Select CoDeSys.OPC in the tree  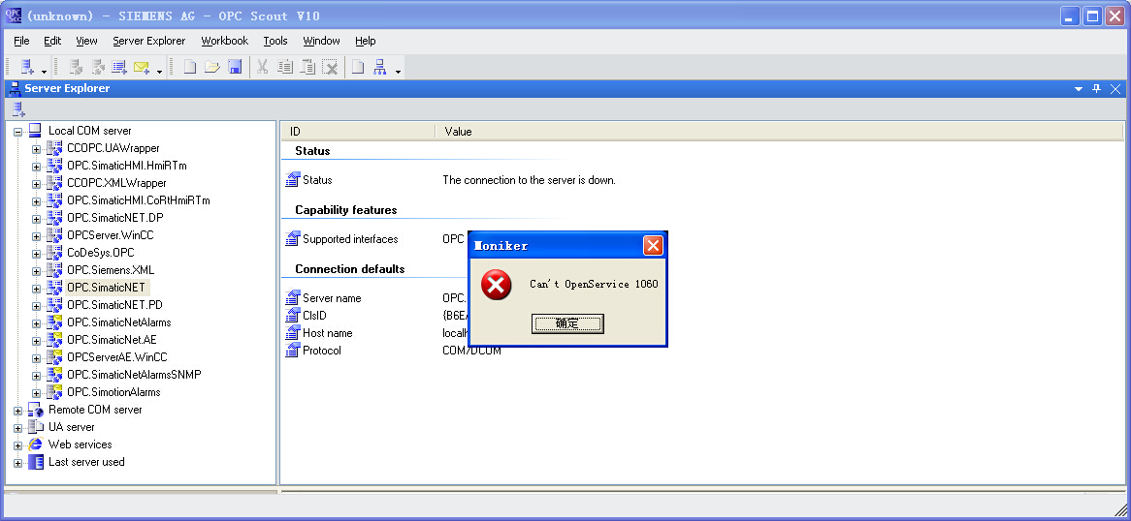tap(101, 252)
